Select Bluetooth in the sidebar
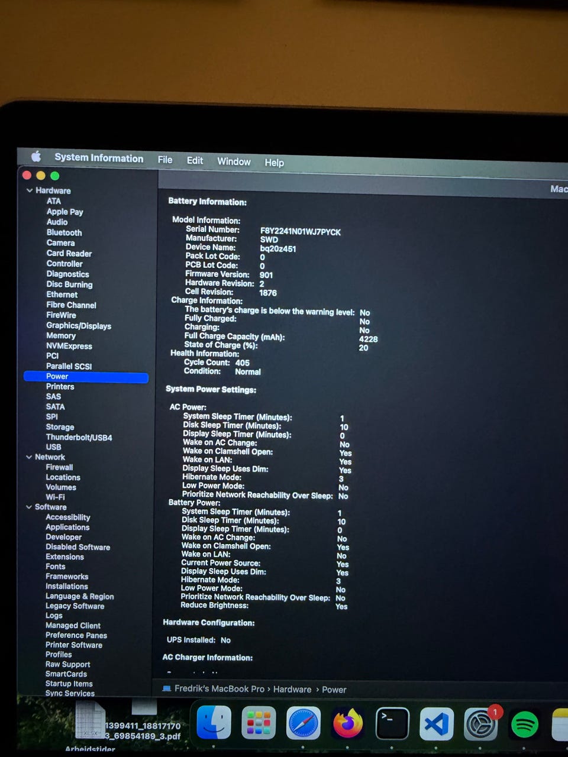Screen dimensions: 568x757 [x=64, y=232]
